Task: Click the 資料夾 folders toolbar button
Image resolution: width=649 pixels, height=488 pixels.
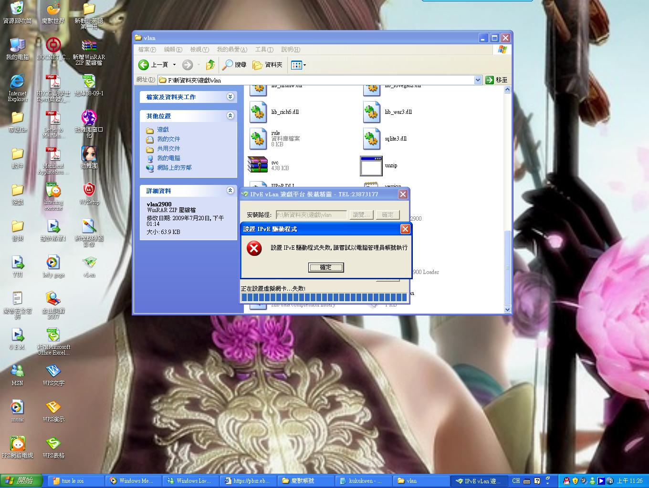Action: pyautogui.click(x=267, y=64)
